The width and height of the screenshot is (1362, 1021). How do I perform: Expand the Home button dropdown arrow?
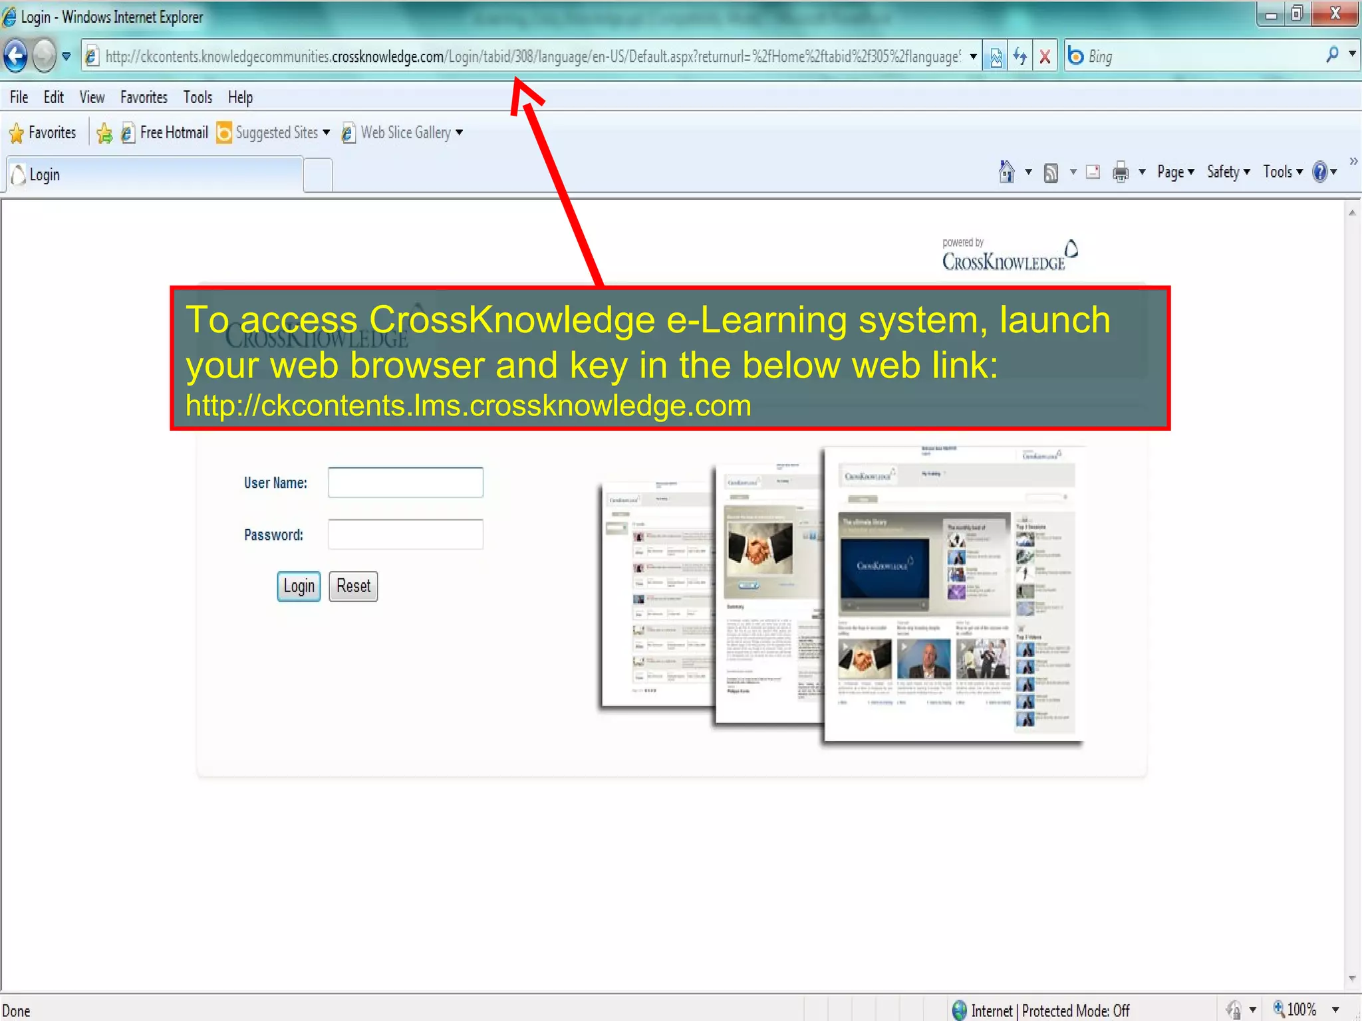(1028, 173)
